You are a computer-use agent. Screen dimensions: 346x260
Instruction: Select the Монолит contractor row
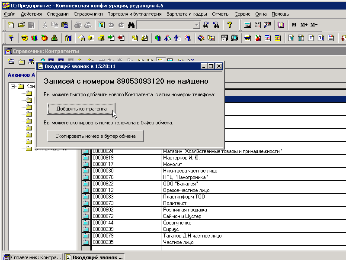click(x=214, y=164)
